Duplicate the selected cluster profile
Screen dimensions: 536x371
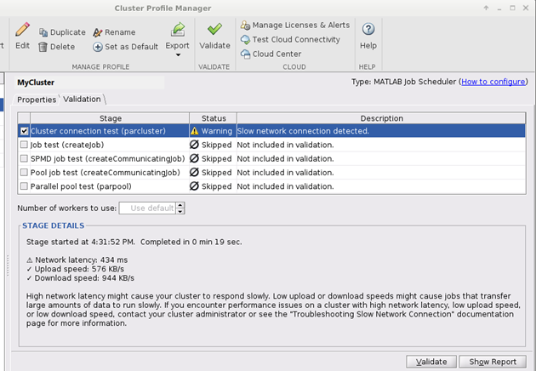coord(61,32)
